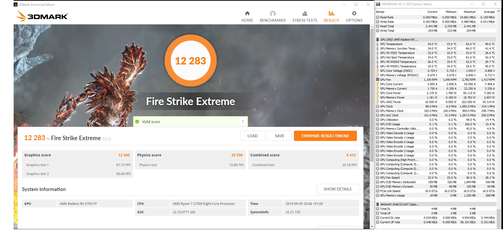
Task: Click the GPU Hot Spot Temperature icon
Action: 378,57
